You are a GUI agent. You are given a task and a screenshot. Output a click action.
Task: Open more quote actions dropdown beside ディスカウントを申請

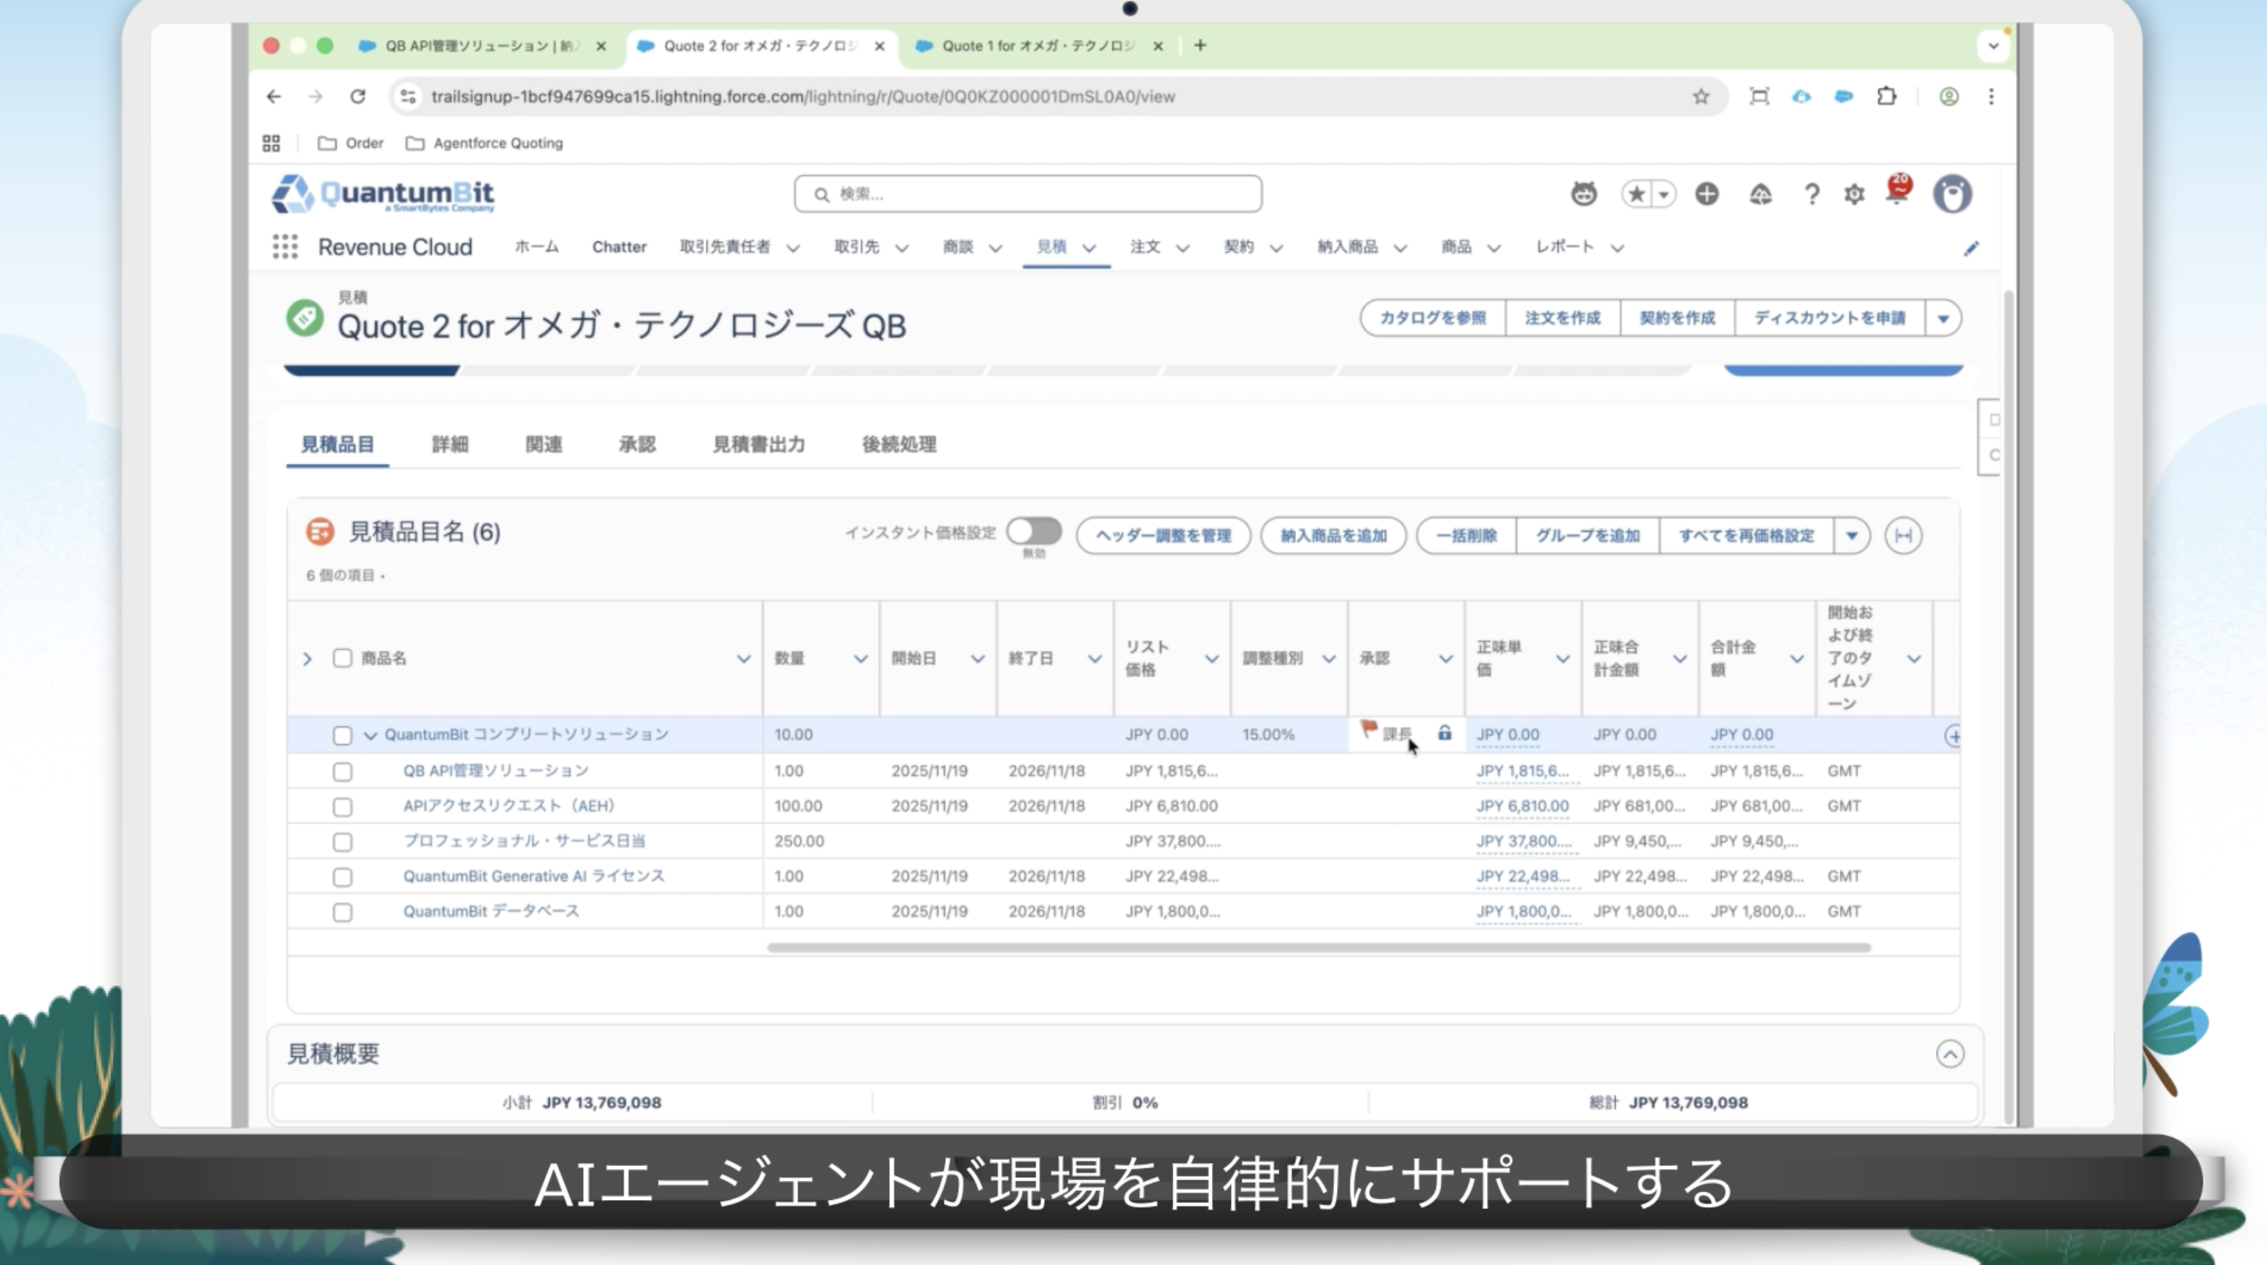pos(1943,318)
